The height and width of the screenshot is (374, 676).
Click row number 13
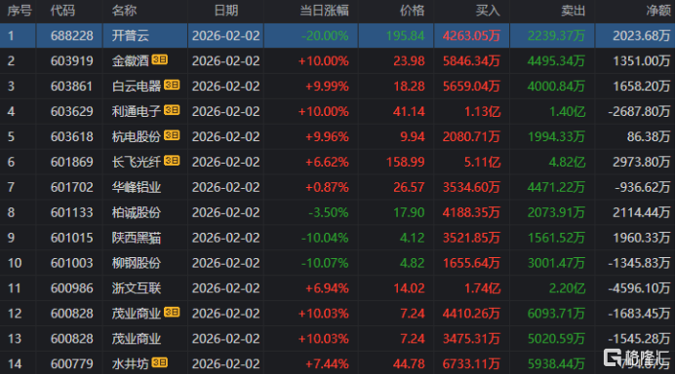[15, 339]
